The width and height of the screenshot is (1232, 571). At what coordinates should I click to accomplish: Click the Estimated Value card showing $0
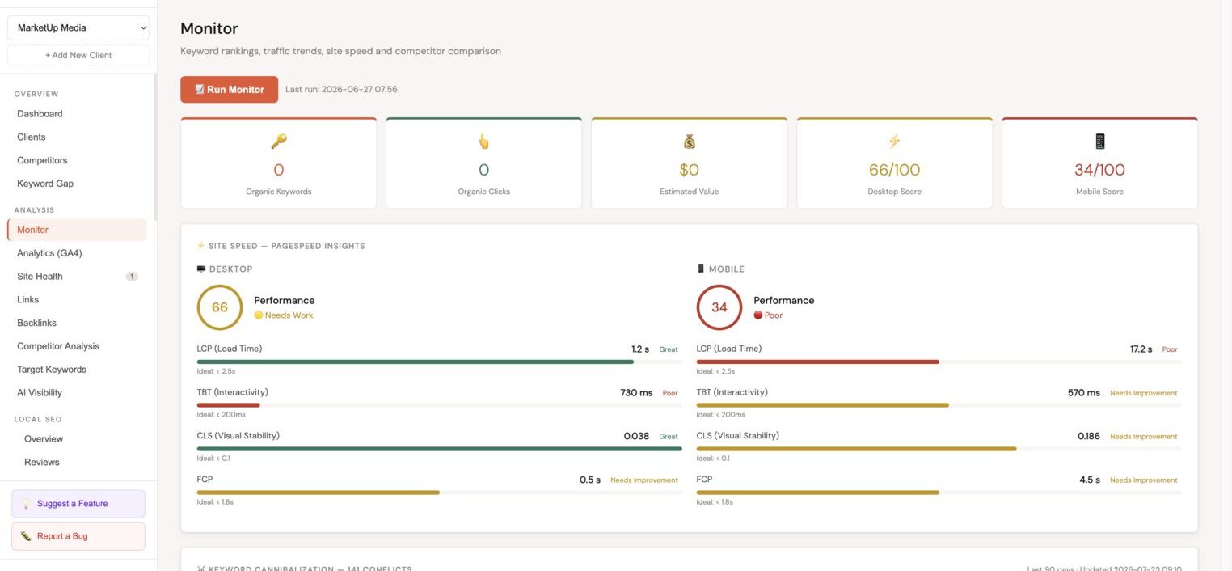(x=689, y=163)
